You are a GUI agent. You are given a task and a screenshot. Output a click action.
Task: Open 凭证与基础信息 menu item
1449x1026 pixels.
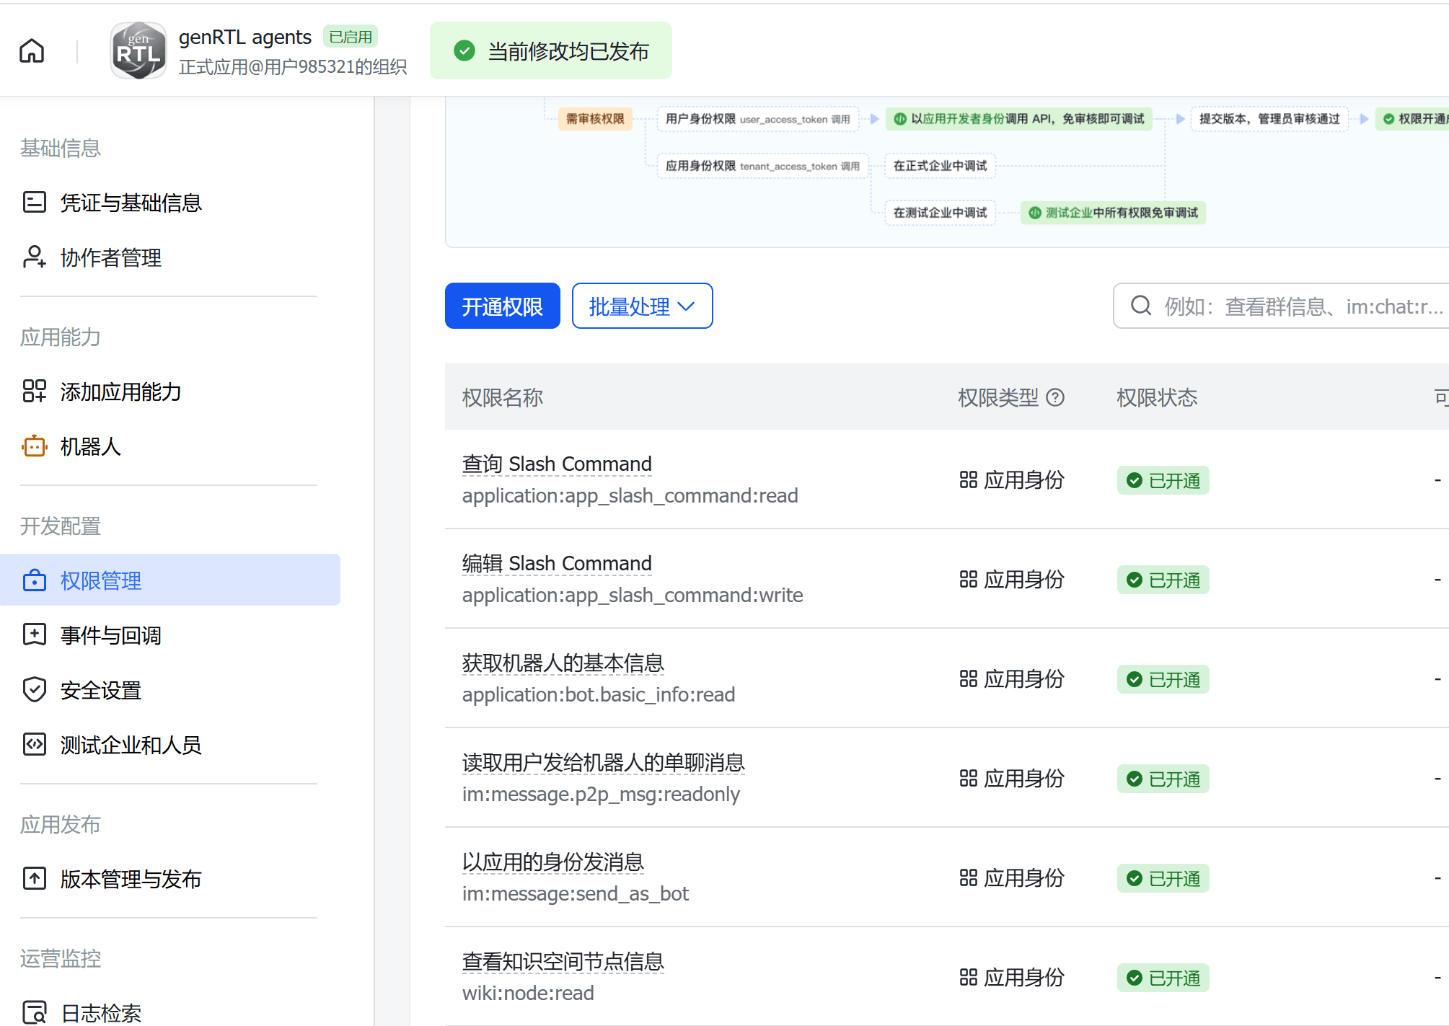[170, 202]
